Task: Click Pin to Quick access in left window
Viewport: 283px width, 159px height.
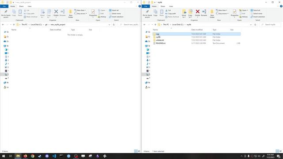Action: click(6, 14)
